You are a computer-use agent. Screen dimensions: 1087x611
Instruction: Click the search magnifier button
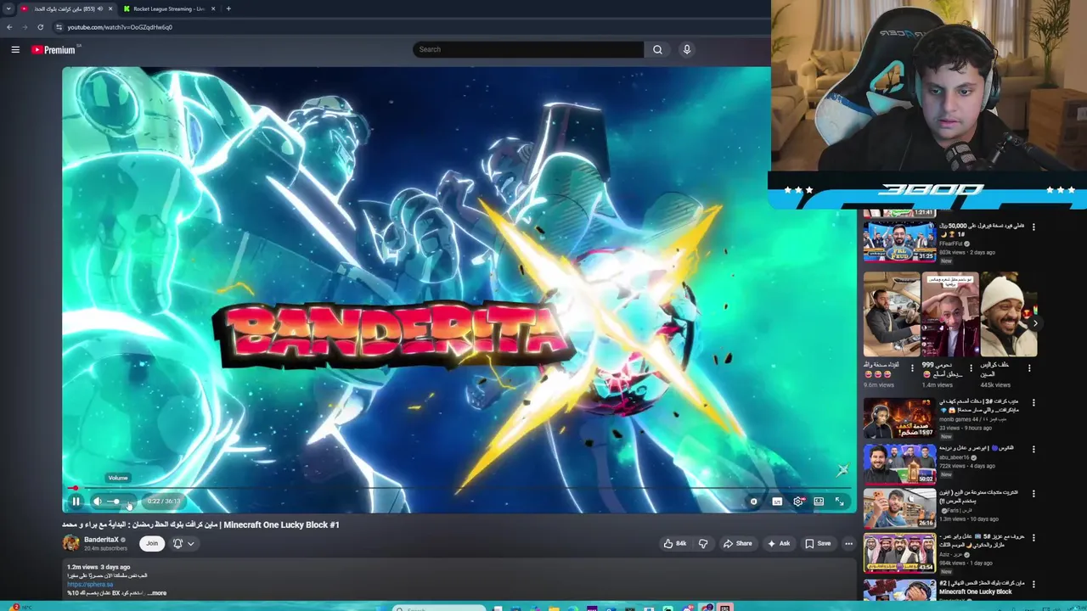point(657,49)
